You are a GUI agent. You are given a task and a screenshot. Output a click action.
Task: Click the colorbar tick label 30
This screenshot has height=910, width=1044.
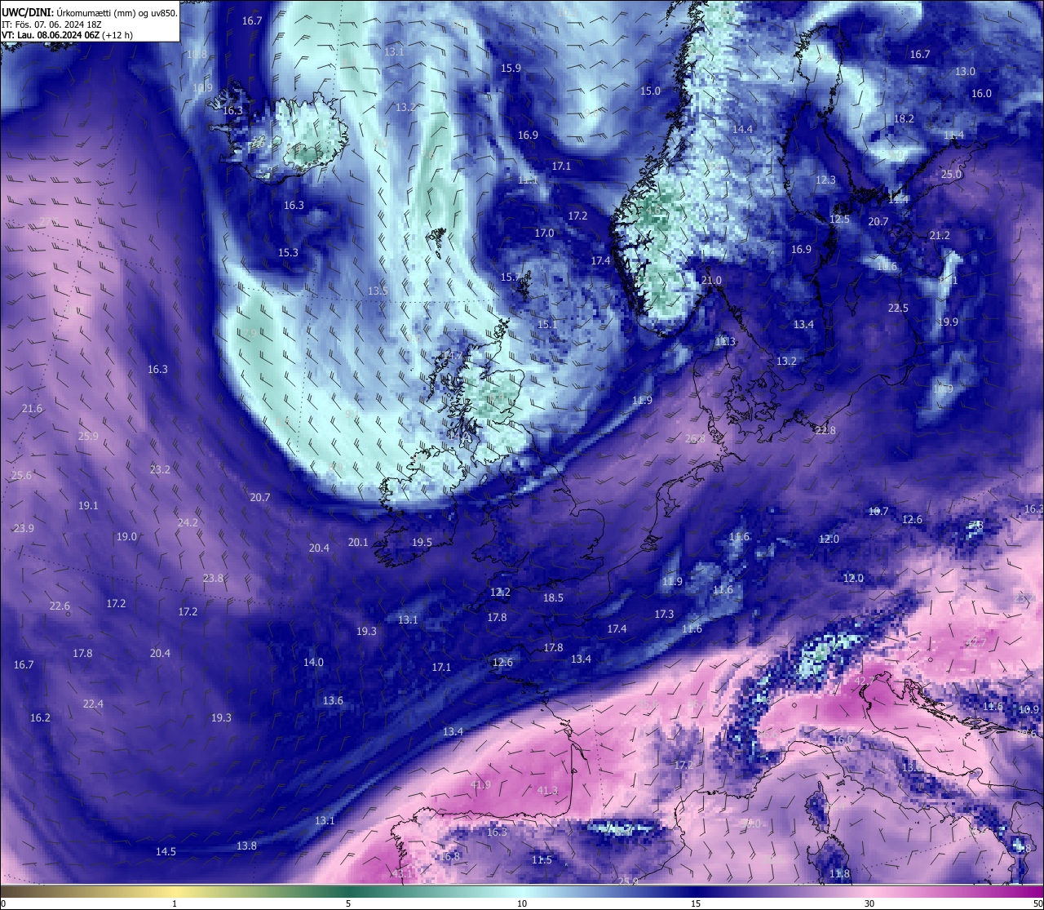click(869, 903)
